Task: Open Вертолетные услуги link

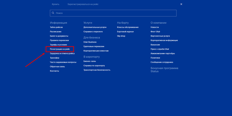Action: 160,36
